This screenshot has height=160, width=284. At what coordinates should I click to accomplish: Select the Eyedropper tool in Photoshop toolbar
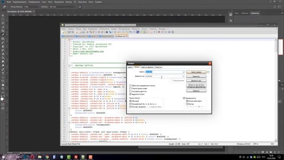(x=3, y=35)
